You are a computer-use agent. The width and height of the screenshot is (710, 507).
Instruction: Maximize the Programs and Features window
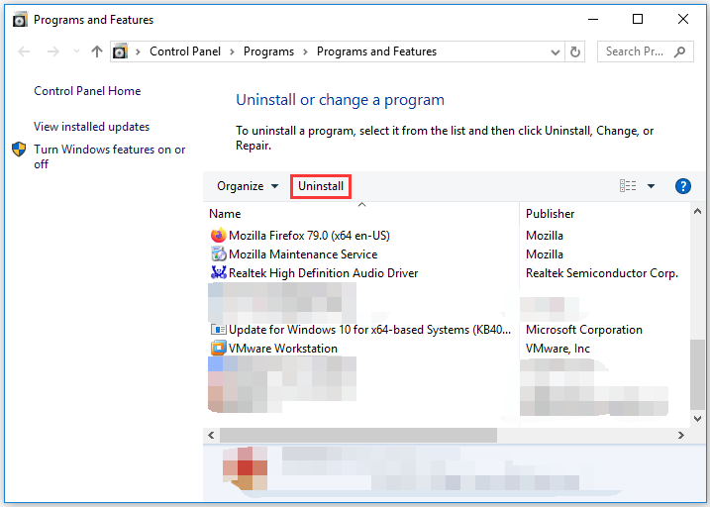pos(638,19)
